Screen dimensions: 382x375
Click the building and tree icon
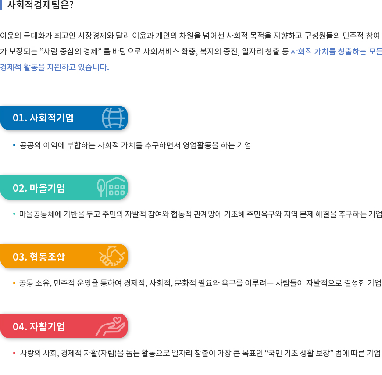click(x=111, y=187)
